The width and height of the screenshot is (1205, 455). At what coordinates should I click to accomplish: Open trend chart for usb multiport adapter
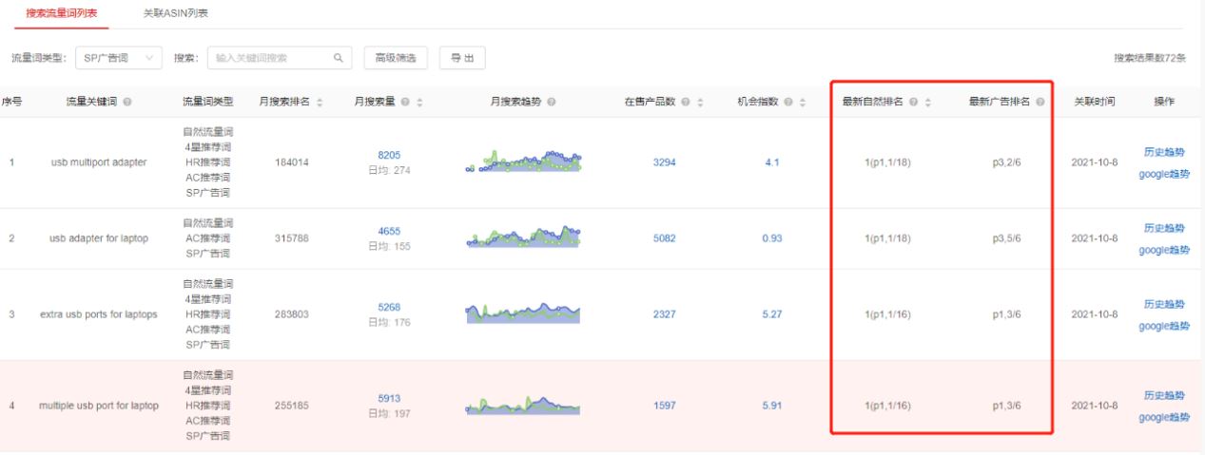tap(523, 161)
